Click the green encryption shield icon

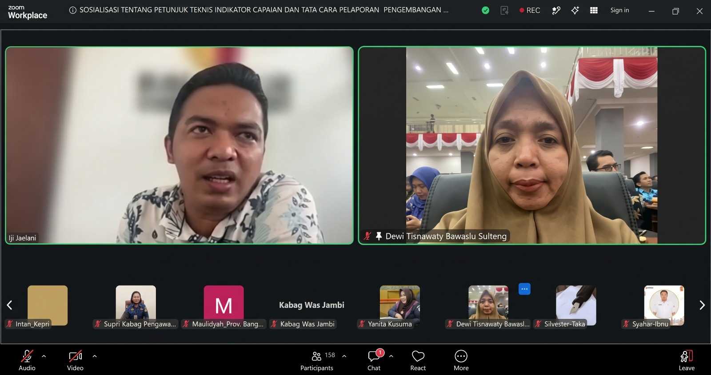(486, 10)
